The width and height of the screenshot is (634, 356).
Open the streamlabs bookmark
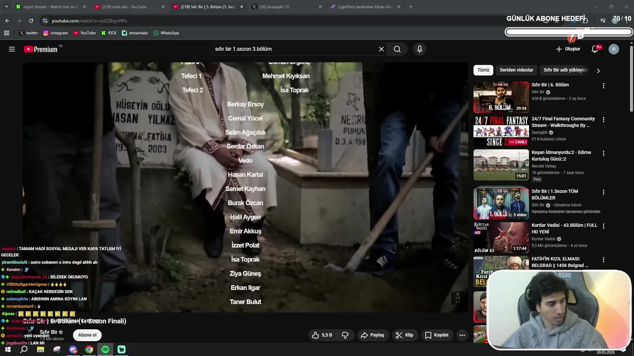[x=135, y=33]
